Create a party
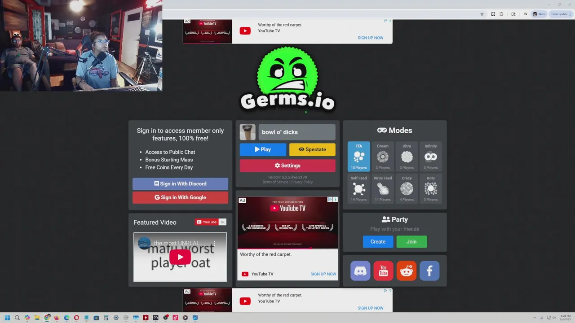The image size is (575, 323). pos(378,241)
